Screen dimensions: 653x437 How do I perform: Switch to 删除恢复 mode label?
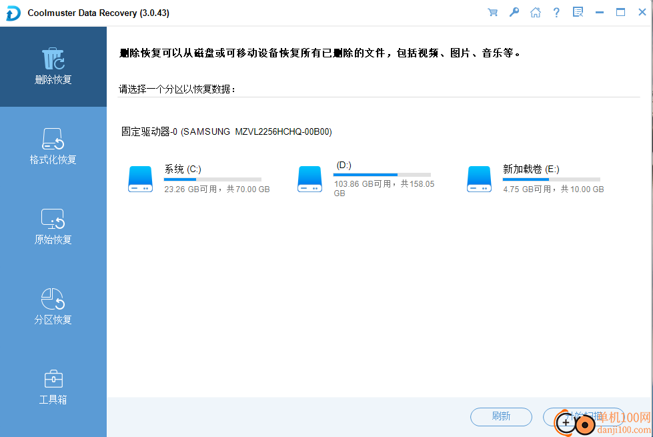[x=53, y=79]
